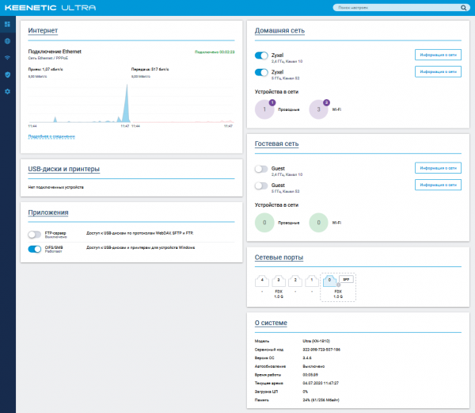This screenshot has height=413, width=475.
Task: Open the 'Домашняя сеть' section heading
Action: [x=279, y=31]
